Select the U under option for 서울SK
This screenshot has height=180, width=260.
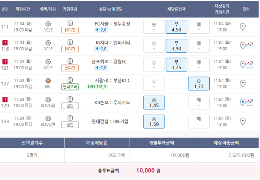[154, 84]
